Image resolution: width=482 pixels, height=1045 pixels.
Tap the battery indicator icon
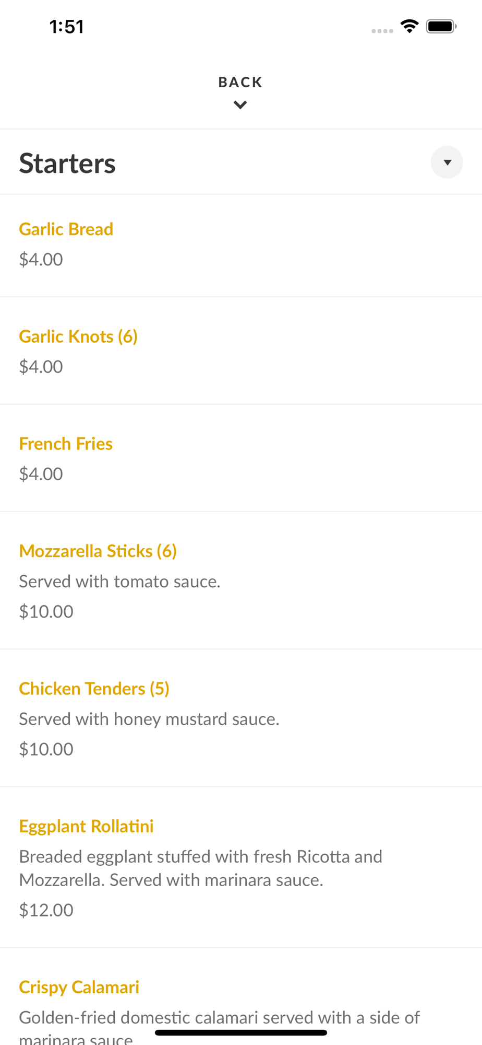441,26
